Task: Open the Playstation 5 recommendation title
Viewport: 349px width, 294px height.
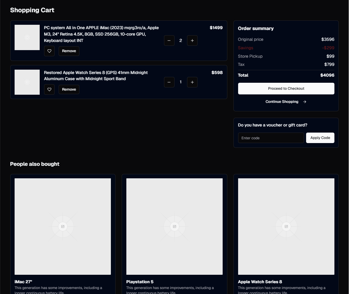Action: (x=140, y=282)
